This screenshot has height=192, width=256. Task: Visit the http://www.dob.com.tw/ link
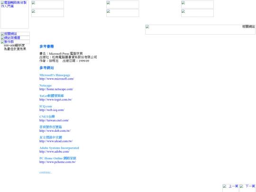[x=55, y=131]
